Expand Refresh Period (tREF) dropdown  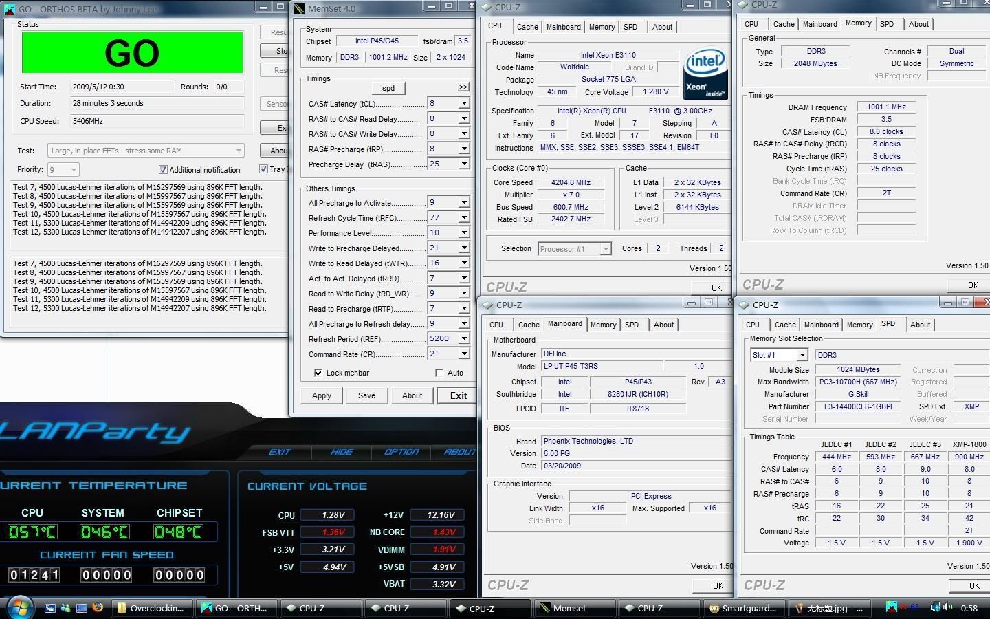[464, 338]
